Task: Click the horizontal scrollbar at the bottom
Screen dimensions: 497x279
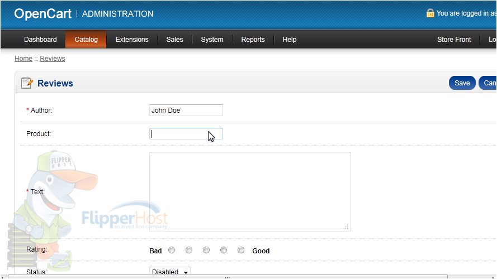Action: click(228, 277)
